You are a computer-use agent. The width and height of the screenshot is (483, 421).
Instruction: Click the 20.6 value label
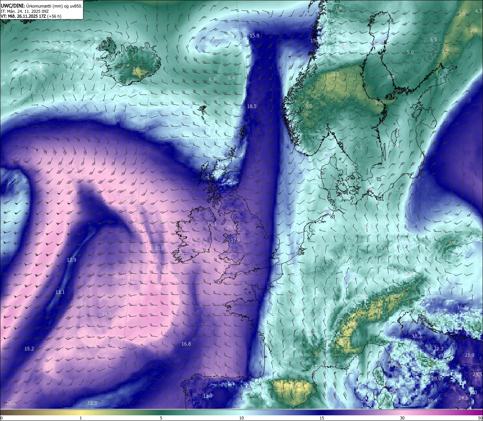tap(437, 379)
